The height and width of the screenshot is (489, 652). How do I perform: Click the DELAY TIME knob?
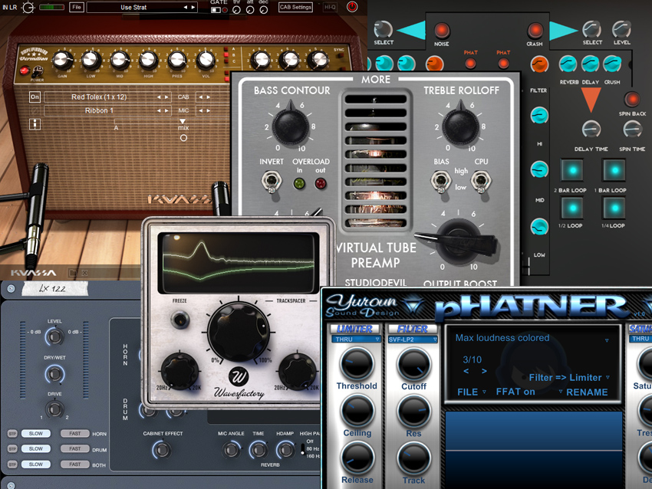pos(591,130)
